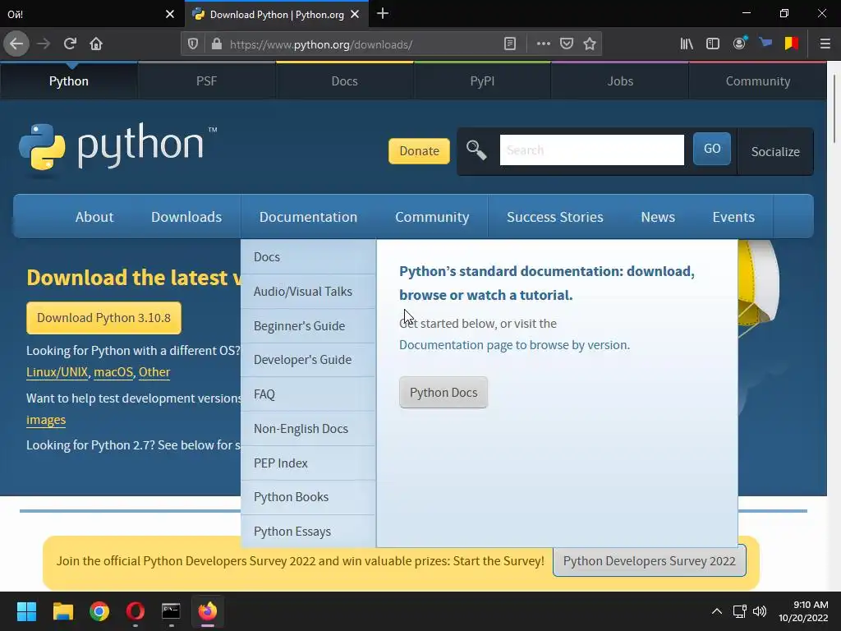Choose Python Essays submenu item
The width and height of the screenshot is (841, 631).
click(x=309, y=532)
